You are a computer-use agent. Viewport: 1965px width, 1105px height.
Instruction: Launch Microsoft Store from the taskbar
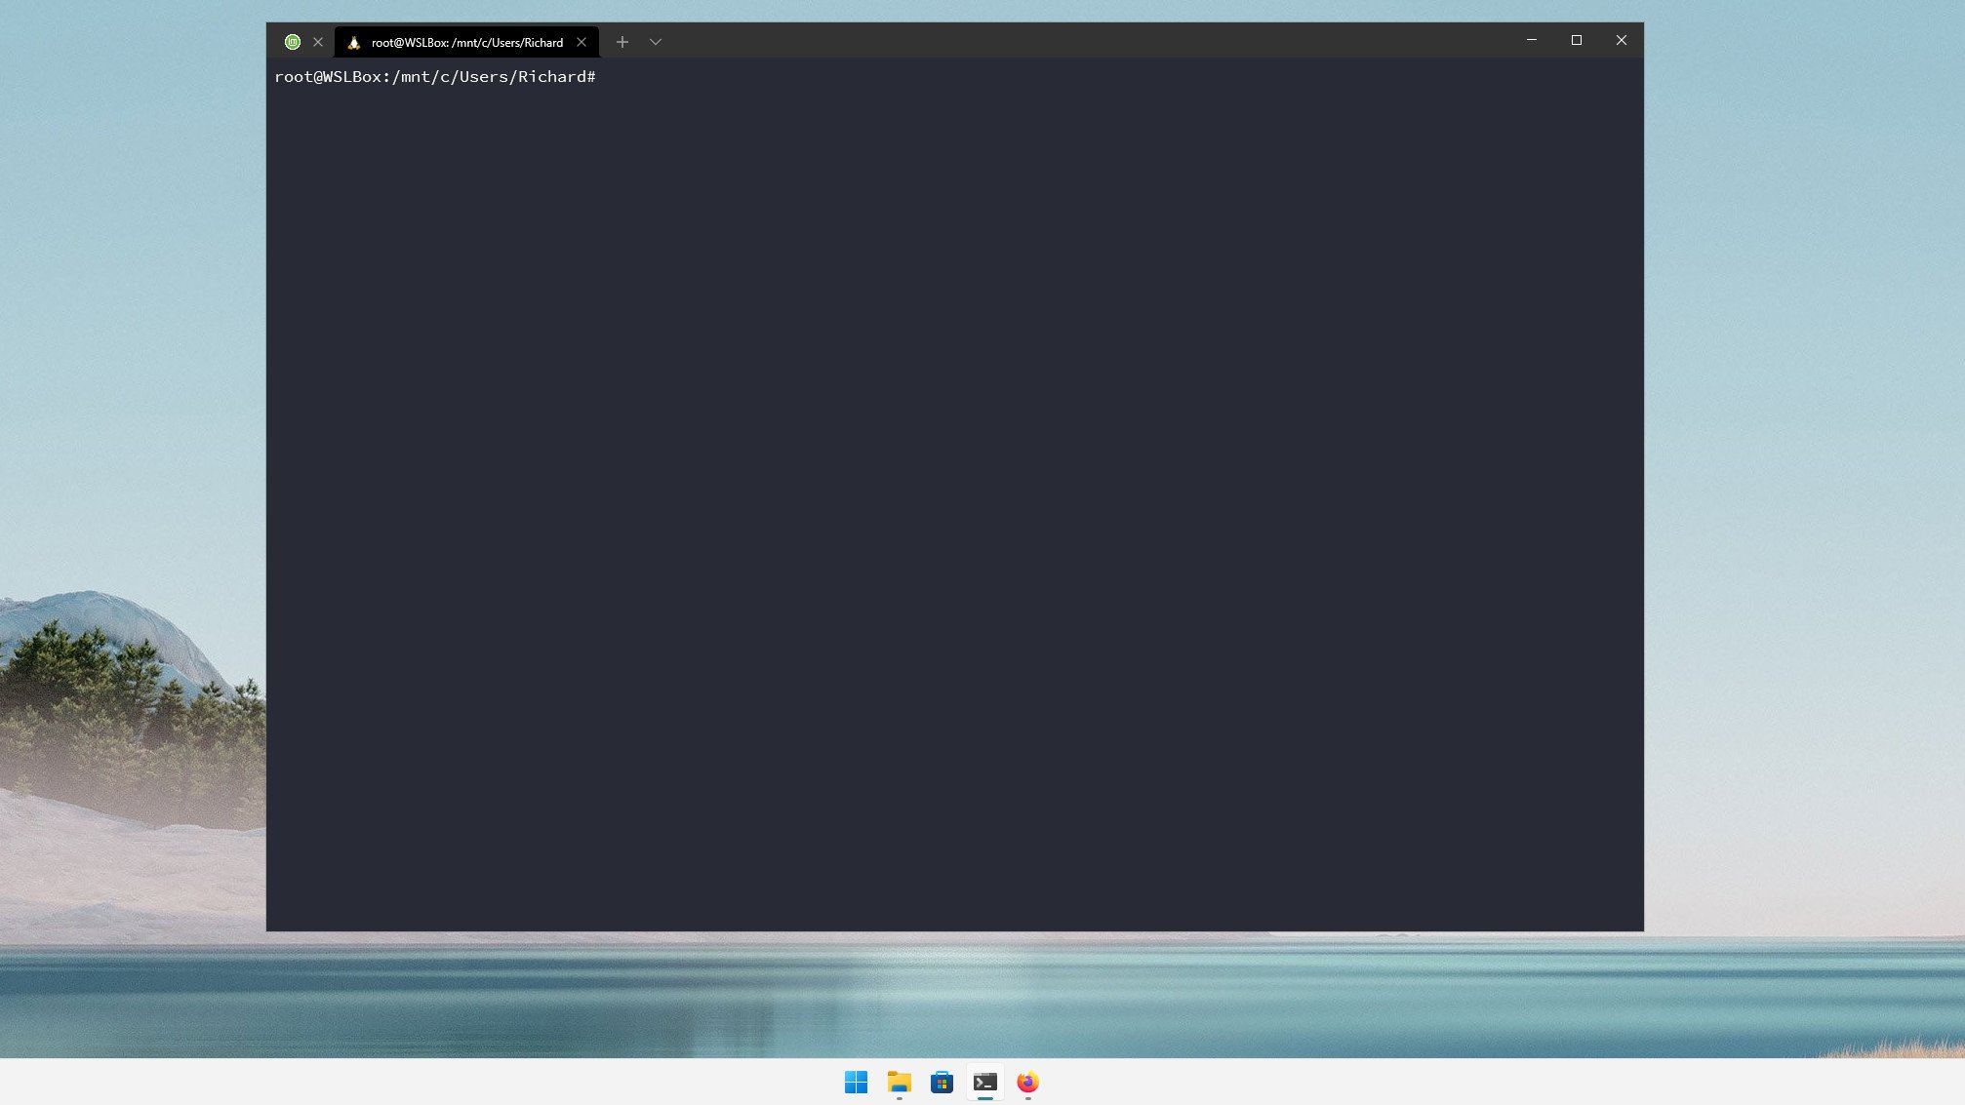(x=942, y=1082)
